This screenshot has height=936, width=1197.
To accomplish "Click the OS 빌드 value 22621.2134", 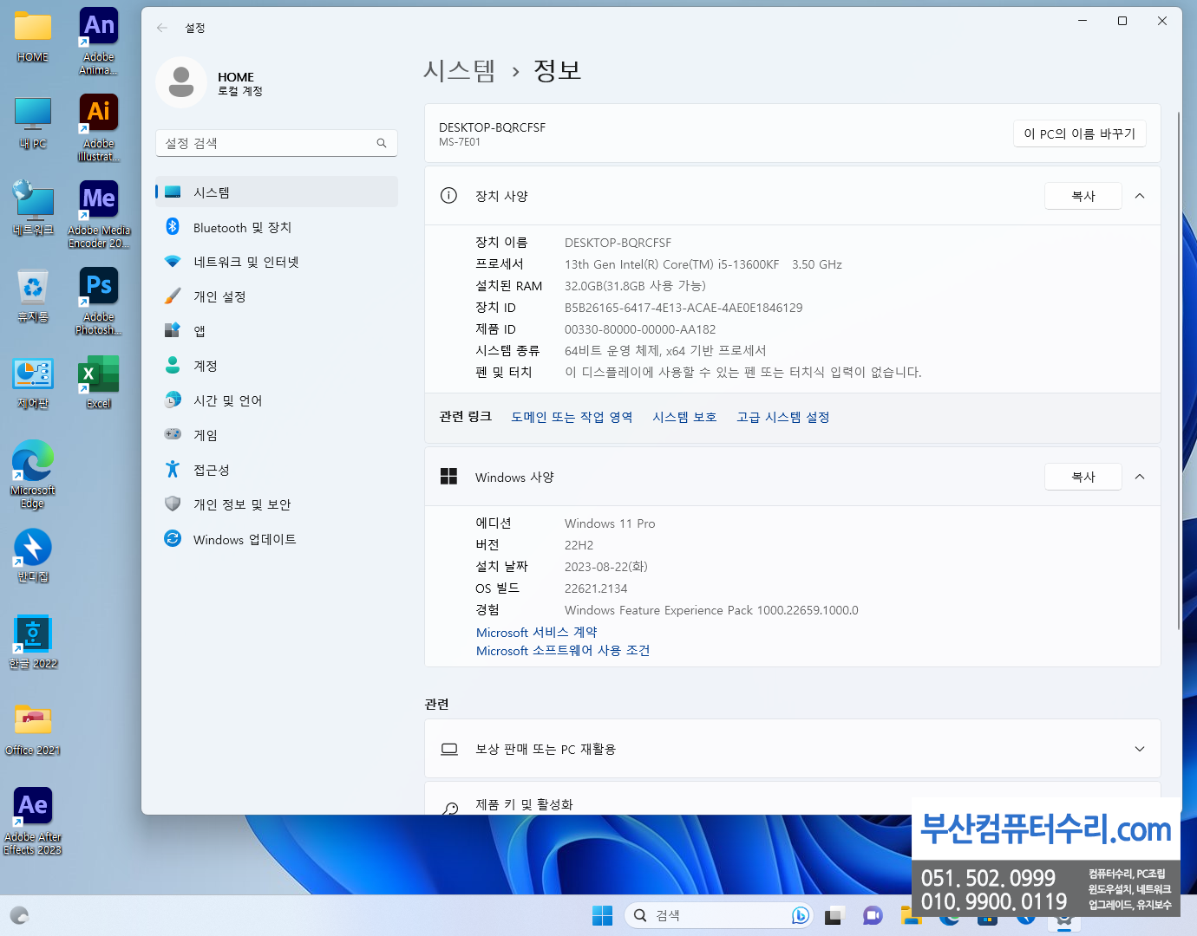I will point(596,588).
